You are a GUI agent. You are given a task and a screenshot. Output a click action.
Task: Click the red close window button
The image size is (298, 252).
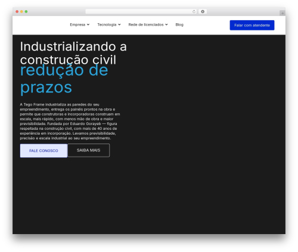click(x=17, y=12)
